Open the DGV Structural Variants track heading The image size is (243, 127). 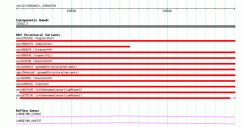pyautogui.click(x=38, y=35)
